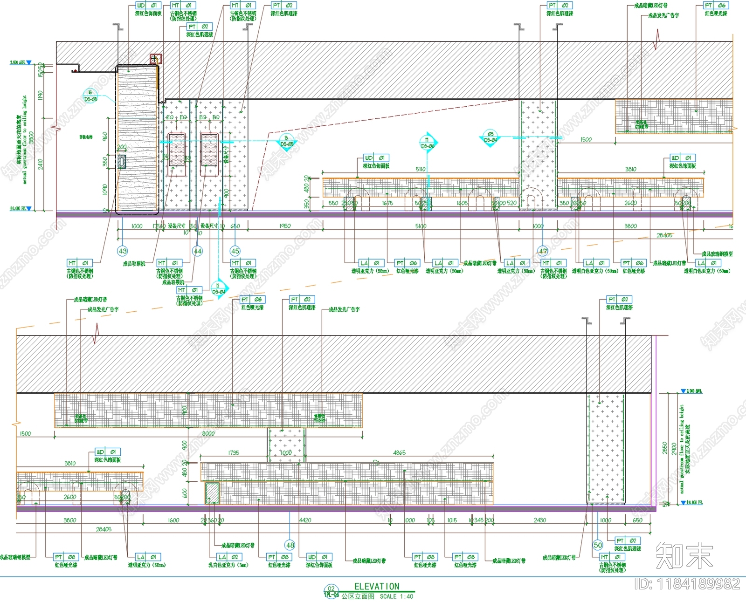Click the 公区立面图 drawing title
This screenshot has height=602, width=746.
click(358, 596)
